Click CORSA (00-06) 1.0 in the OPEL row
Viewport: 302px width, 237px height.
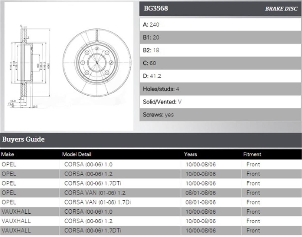(x=88, y=165)
